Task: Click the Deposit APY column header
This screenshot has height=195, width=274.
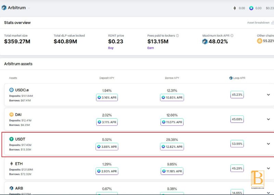Action: (x=107, y=78)
